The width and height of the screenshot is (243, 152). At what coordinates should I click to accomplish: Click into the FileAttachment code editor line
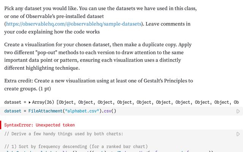point(152,111)
